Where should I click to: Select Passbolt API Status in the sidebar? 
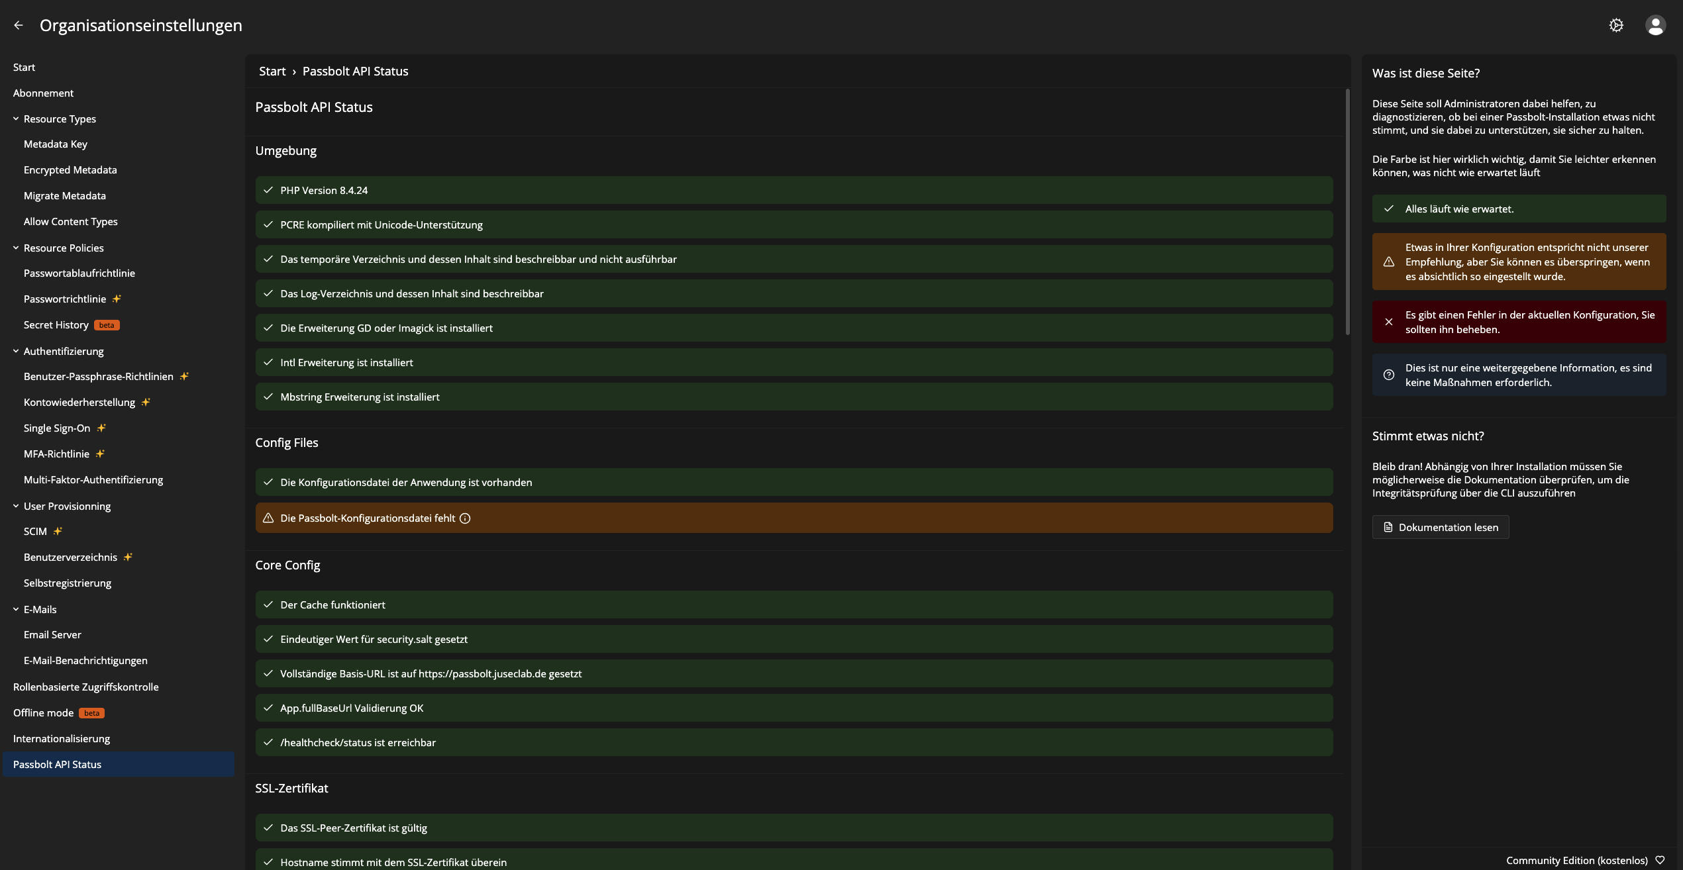tap(119, 764)
